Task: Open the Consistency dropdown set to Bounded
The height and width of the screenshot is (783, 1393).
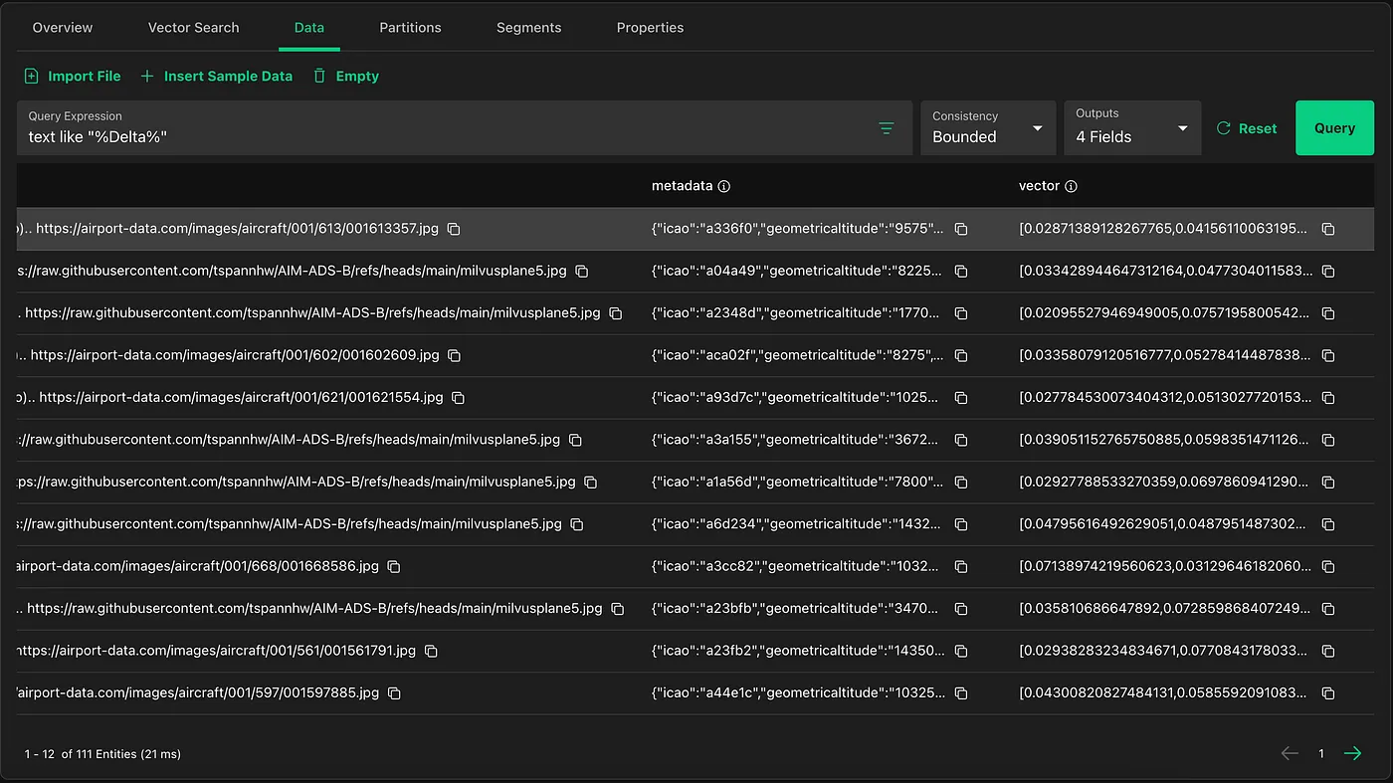Action: pos(987,127)
